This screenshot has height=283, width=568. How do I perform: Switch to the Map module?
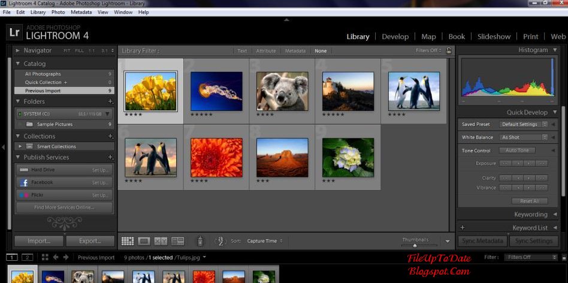pyautogui.click(x=428, y=37)
